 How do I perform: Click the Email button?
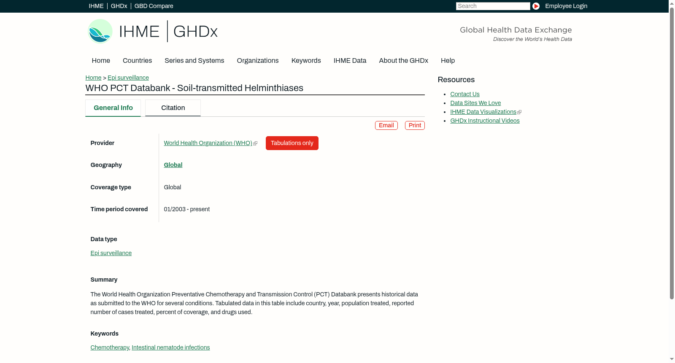click(x=386, y=126)
